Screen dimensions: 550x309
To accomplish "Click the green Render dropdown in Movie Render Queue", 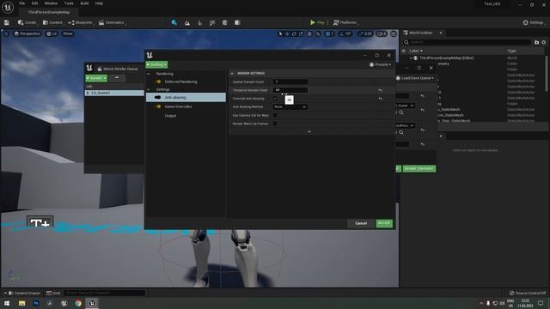I will [x=96, y=78].
